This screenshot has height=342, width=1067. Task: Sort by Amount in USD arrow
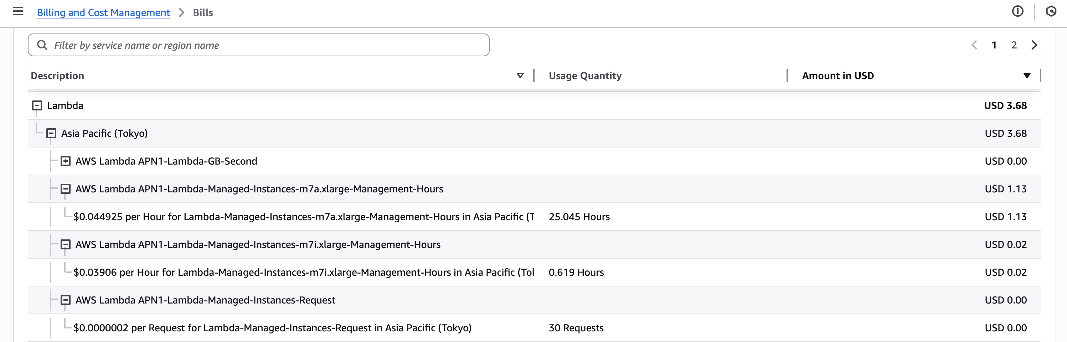pos(1026,76)
